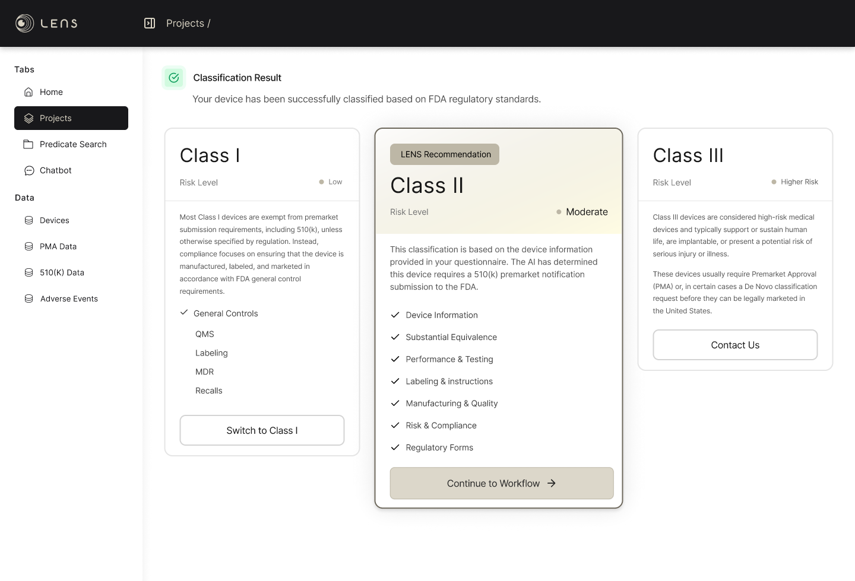Open the Projects breadcrumb in the top bar
The width and height of the screenshot is (855, 581).
point(187,23)
